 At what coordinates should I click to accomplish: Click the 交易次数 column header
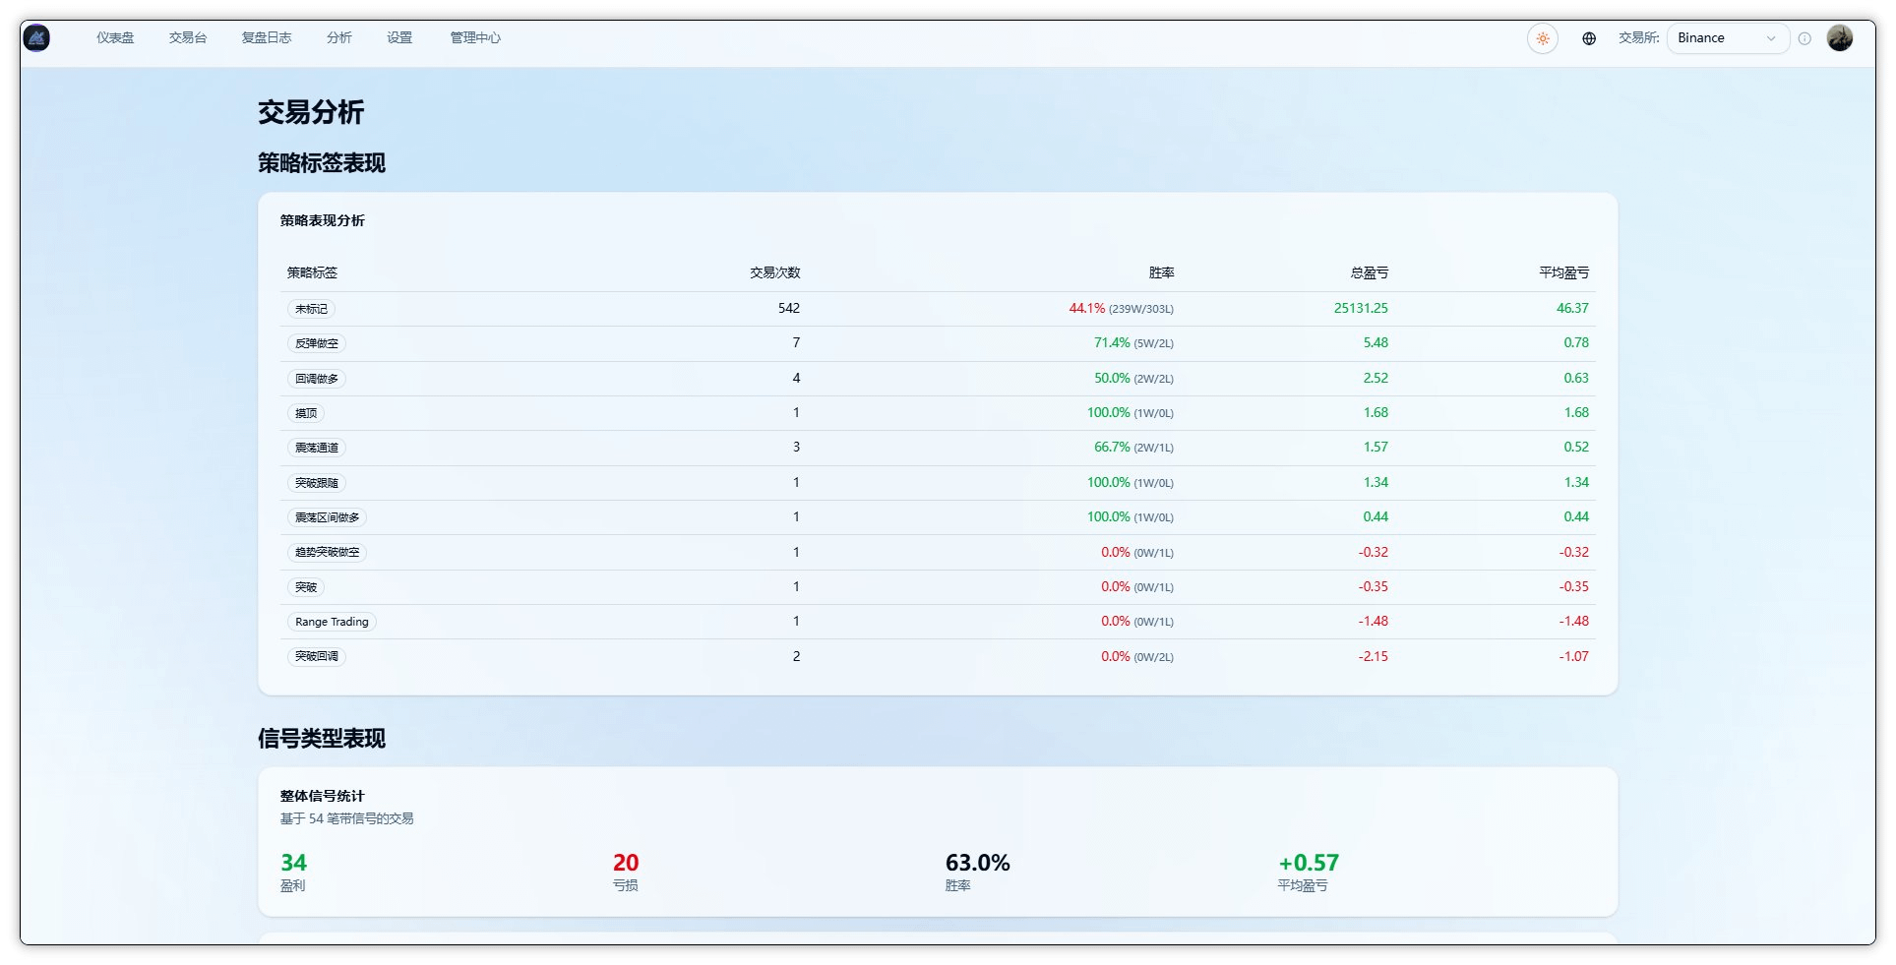pos(775,272)
